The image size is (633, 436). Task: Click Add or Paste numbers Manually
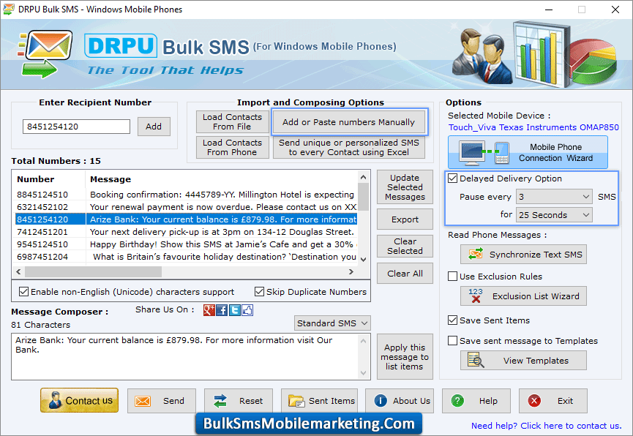[x=349, y=122]
